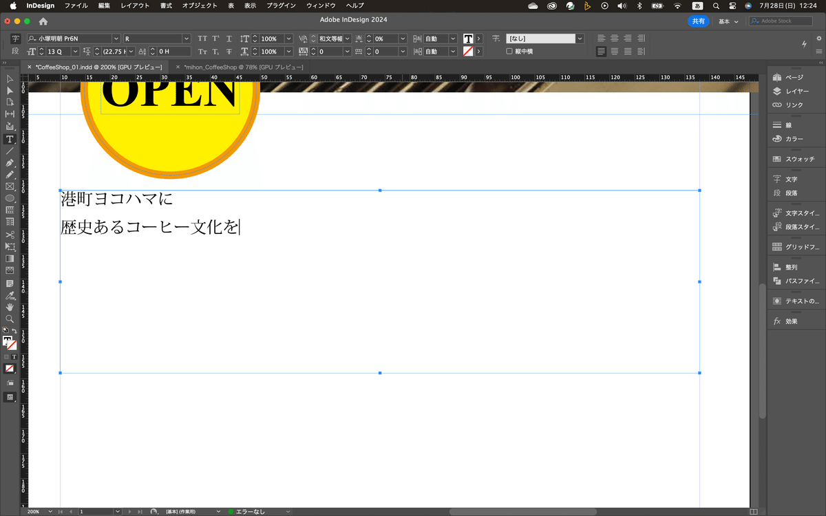Switch to character formatting controls (字)
826x516 pixels.
[15, 39]
